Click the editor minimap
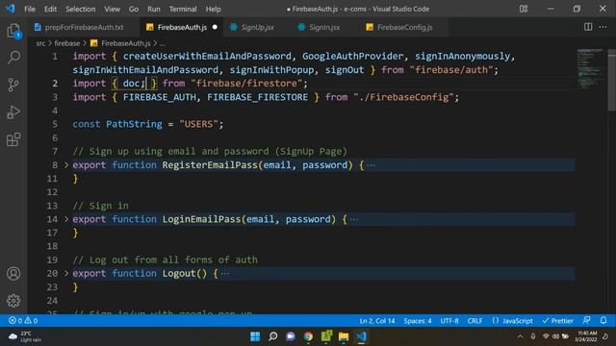616x346 pixels. pyautogui.click(x=590, y=68)
